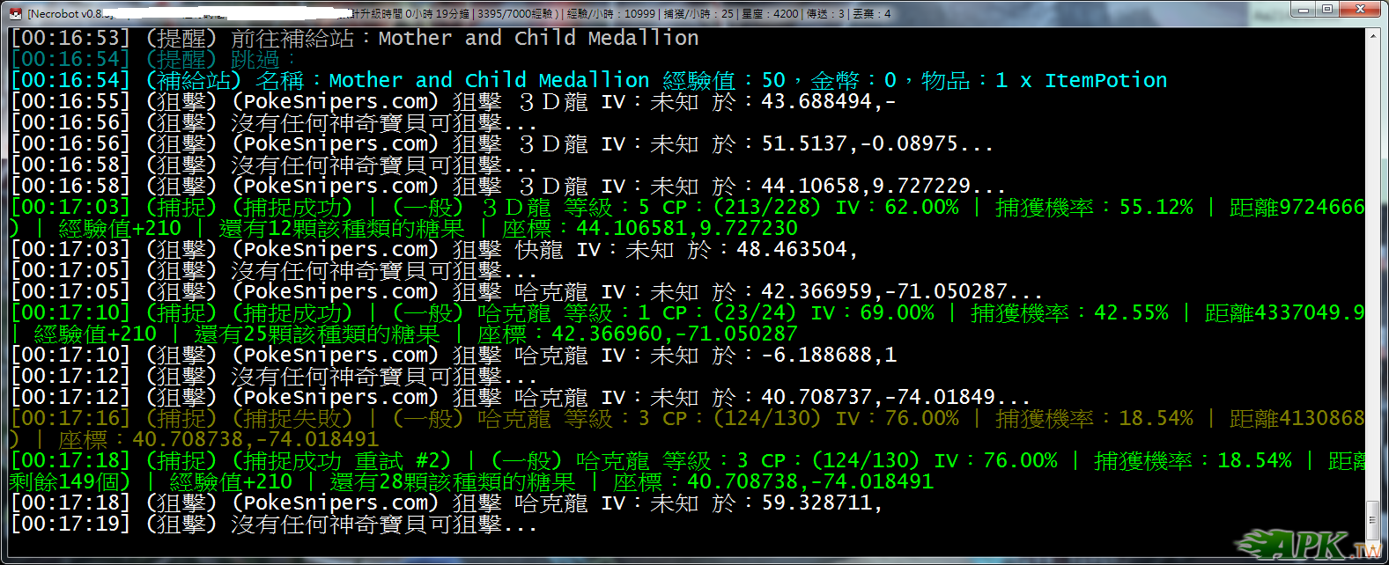Click the 00:17:18 狙擊 哈克龍 59.328711 line

[447, 503]
